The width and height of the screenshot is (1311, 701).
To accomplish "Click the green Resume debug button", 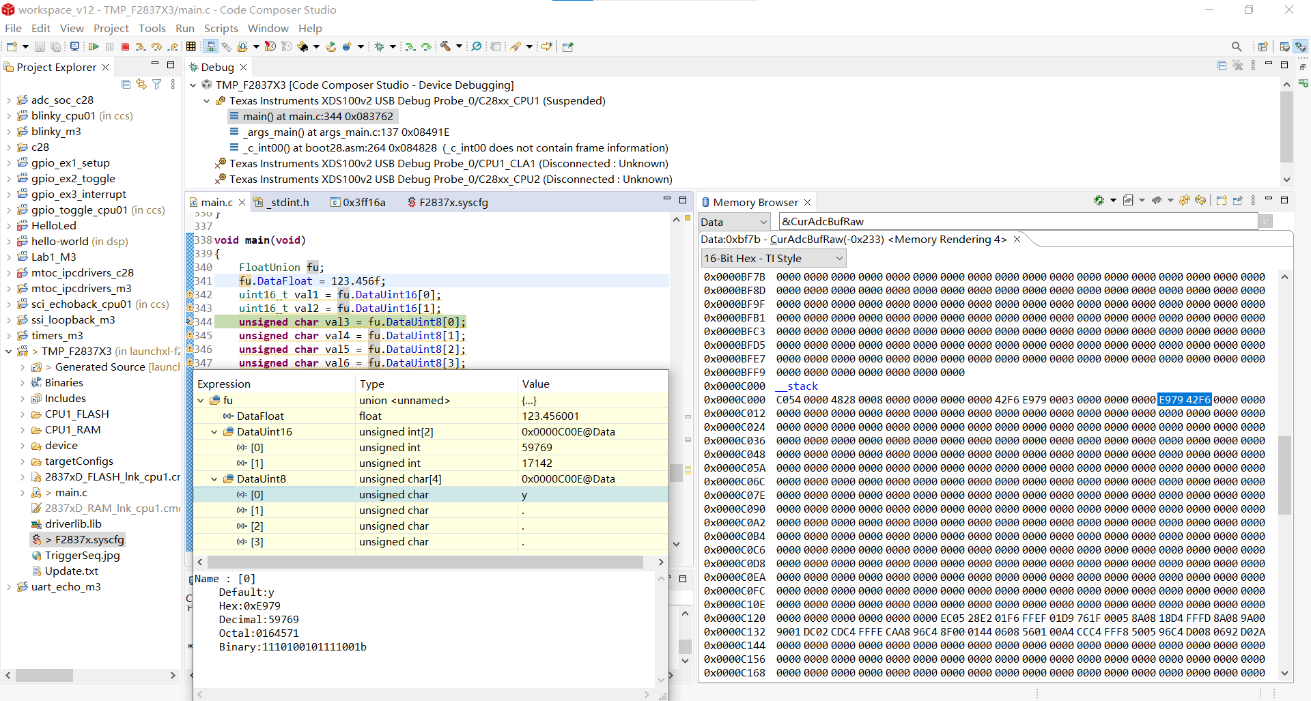I will [94, 46].
